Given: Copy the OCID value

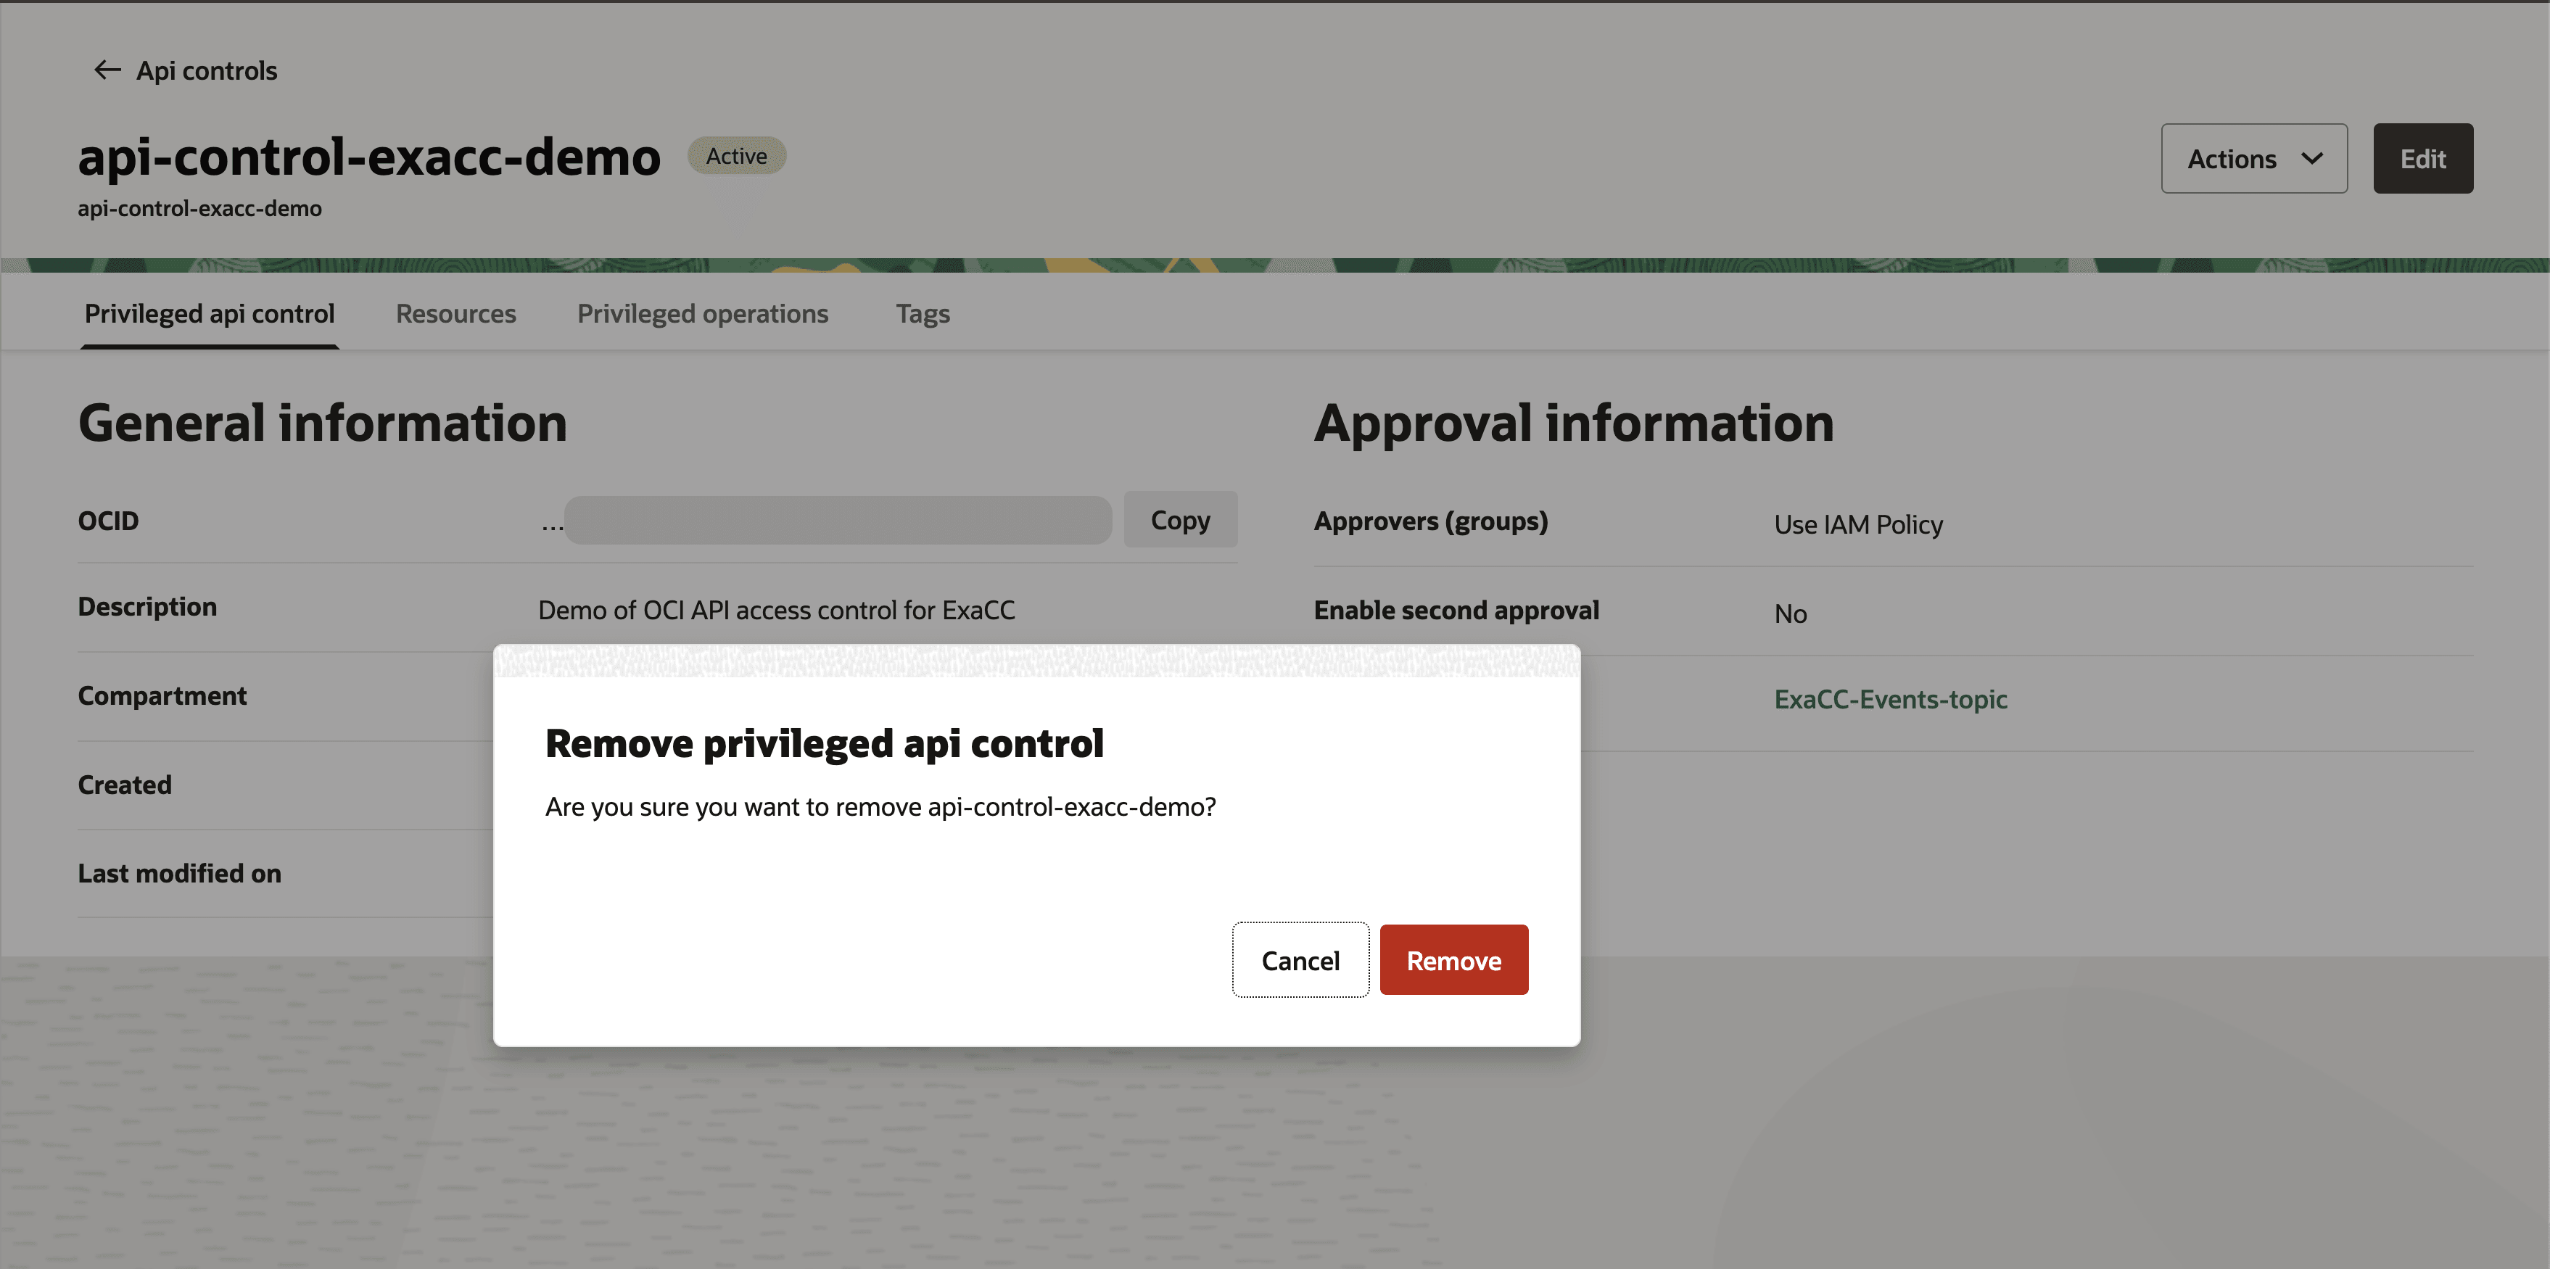Looking at the screenshot, I should coord(1179,520).
